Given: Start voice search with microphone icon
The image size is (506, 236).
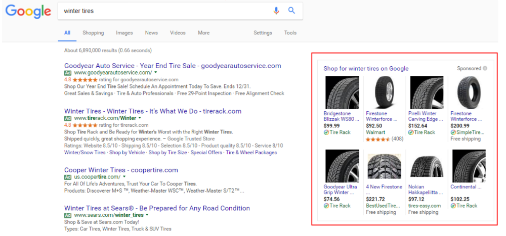Looking at the screenshot, I should click(276, 11).
